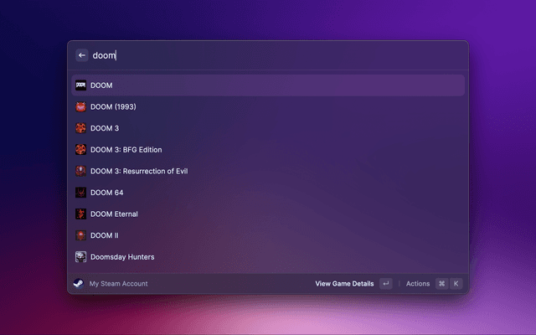Click the DOOM 3: BFG Edition icon
Screen dimensions: 536x335
pos(80,150)
